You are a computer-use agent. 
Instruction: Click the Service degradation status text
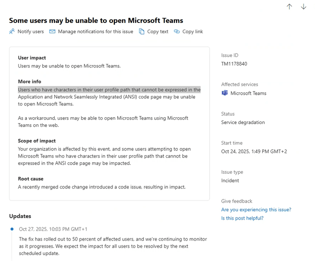[243, 122]
